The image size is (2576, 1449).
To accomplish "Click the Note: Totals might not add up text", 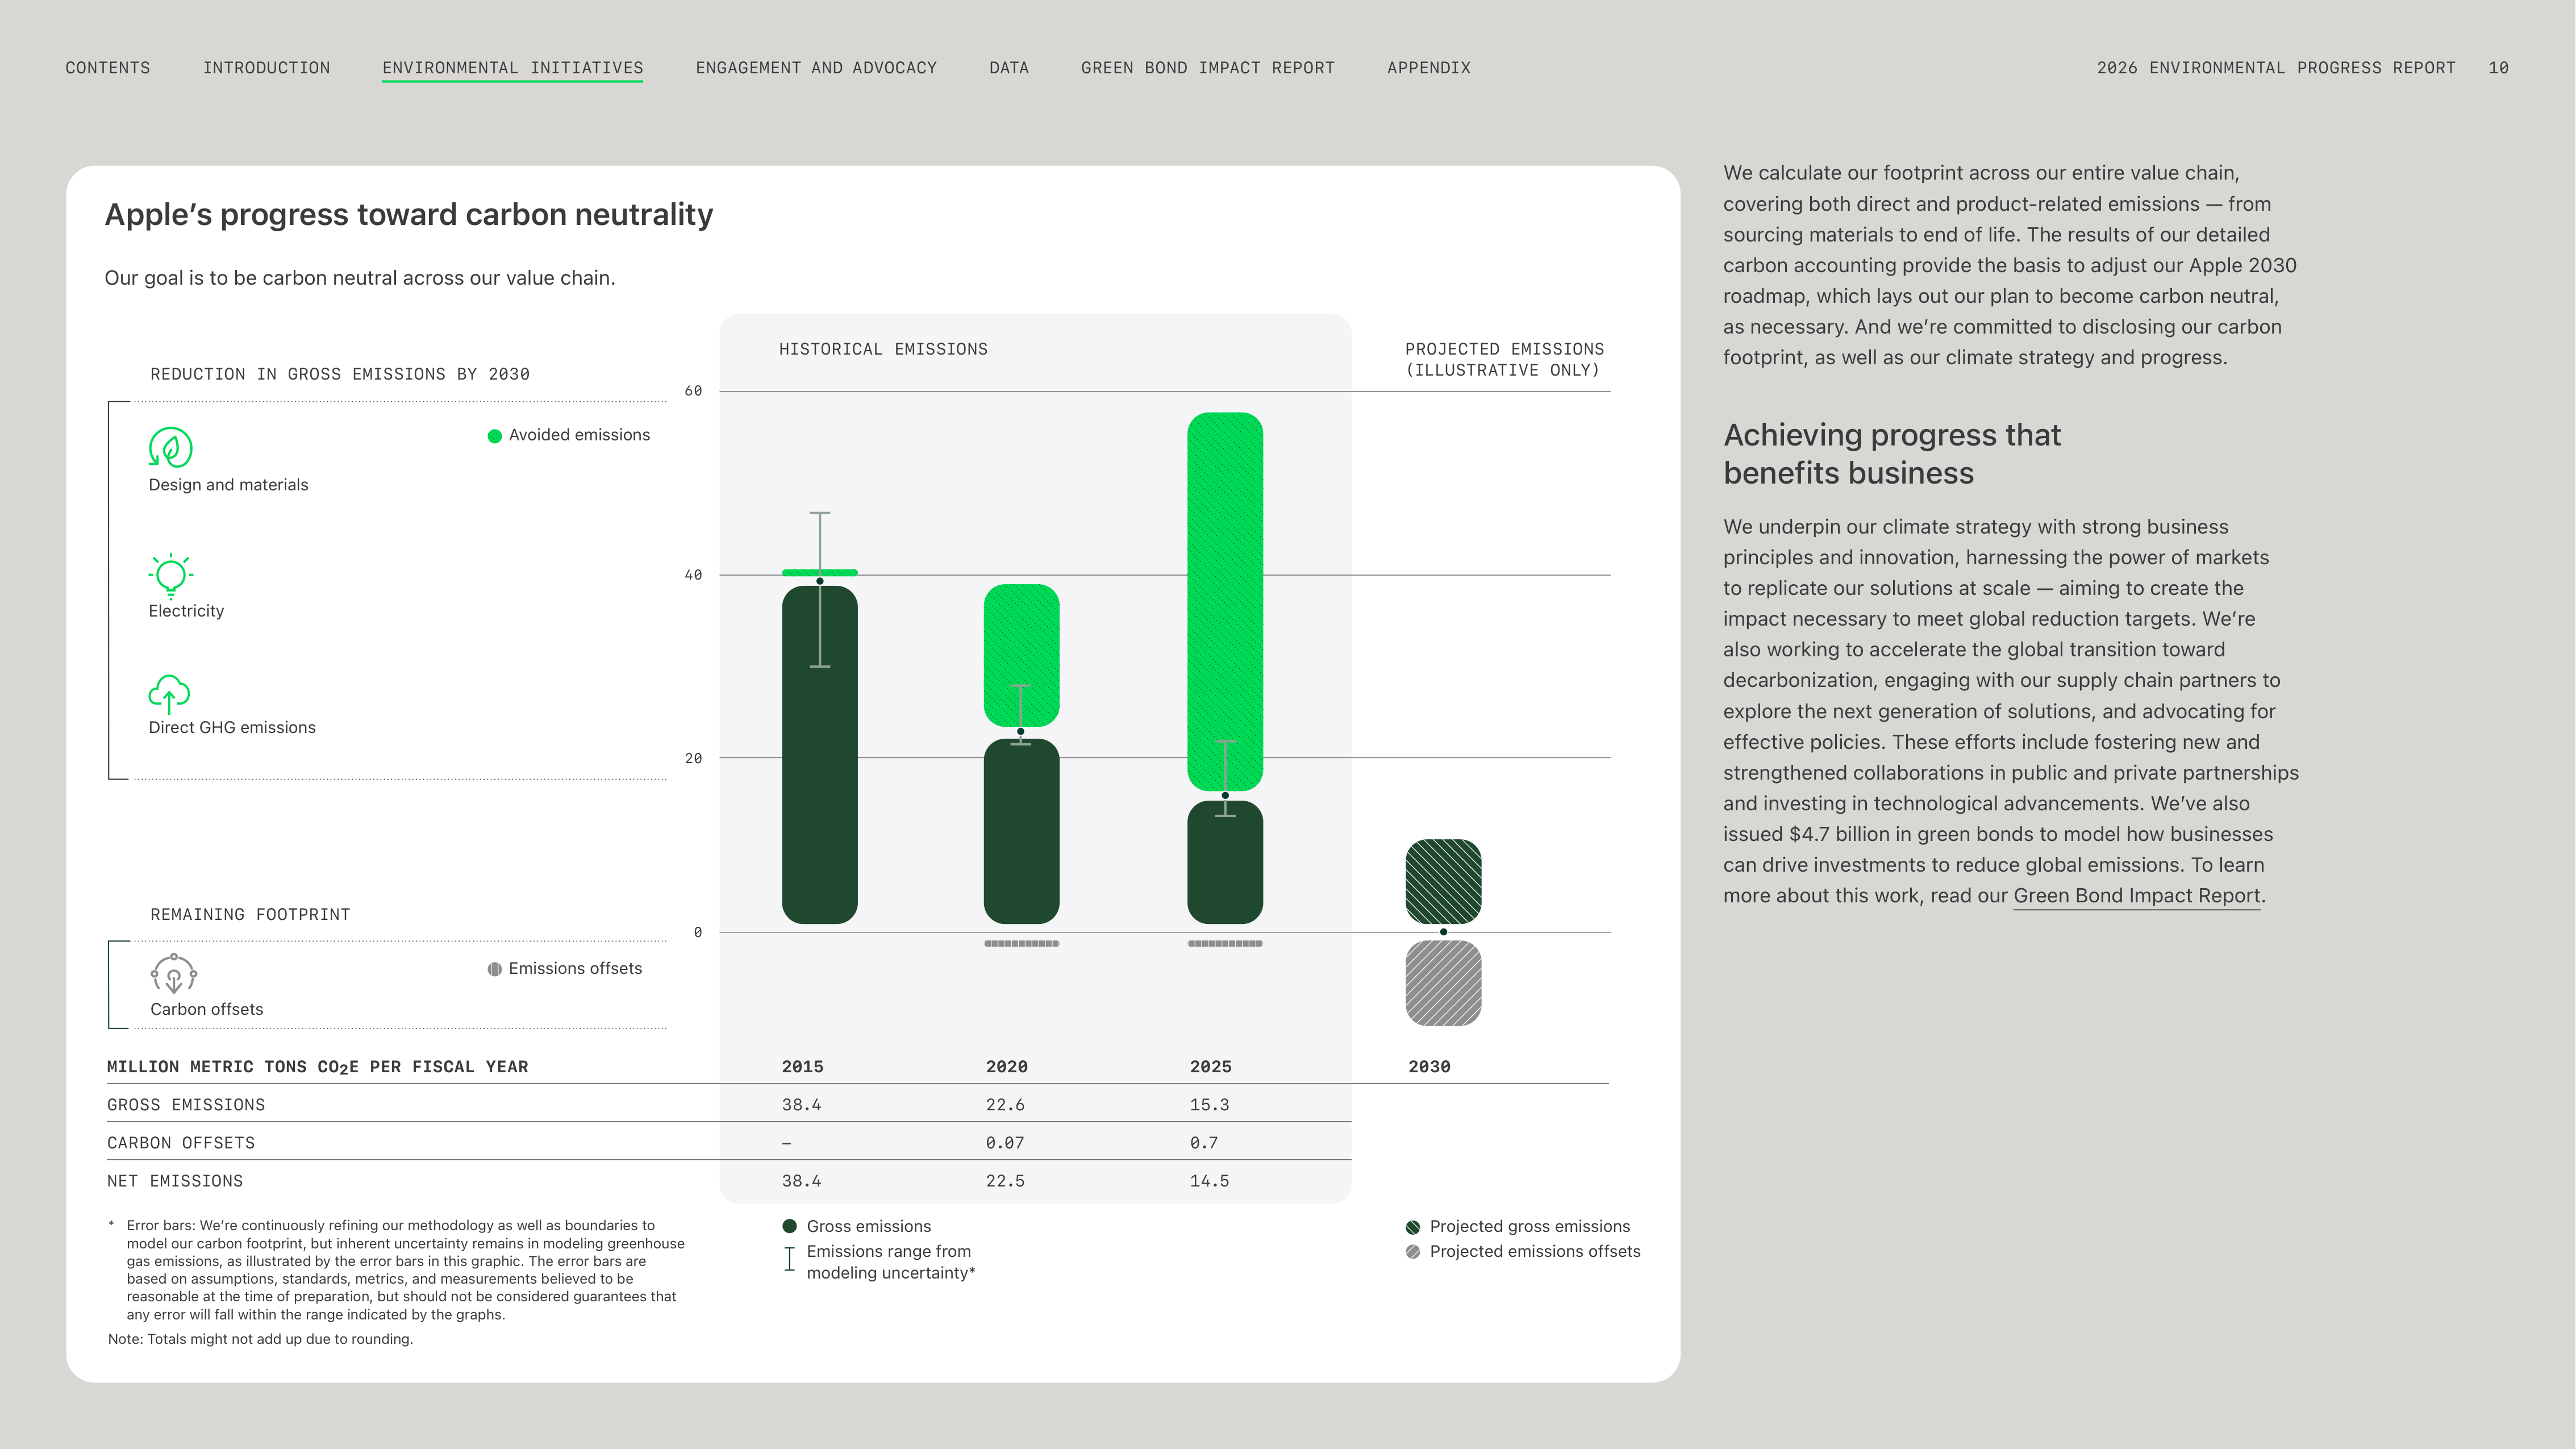I will click(x=260, y=1340).
